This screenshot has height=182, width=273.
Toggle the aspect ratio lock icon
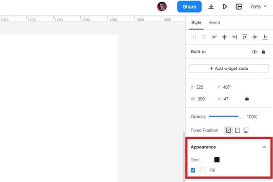tap(247, 99)
